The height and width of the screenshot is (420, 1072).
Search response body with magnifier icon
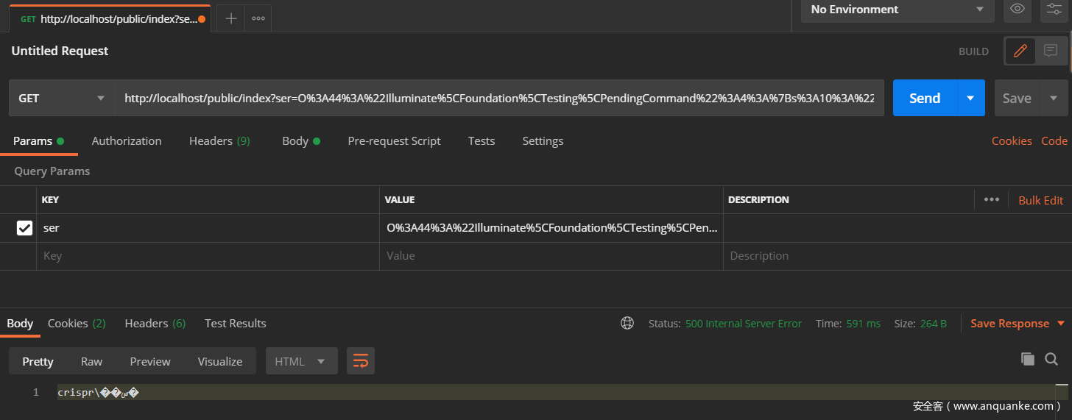1051,359
